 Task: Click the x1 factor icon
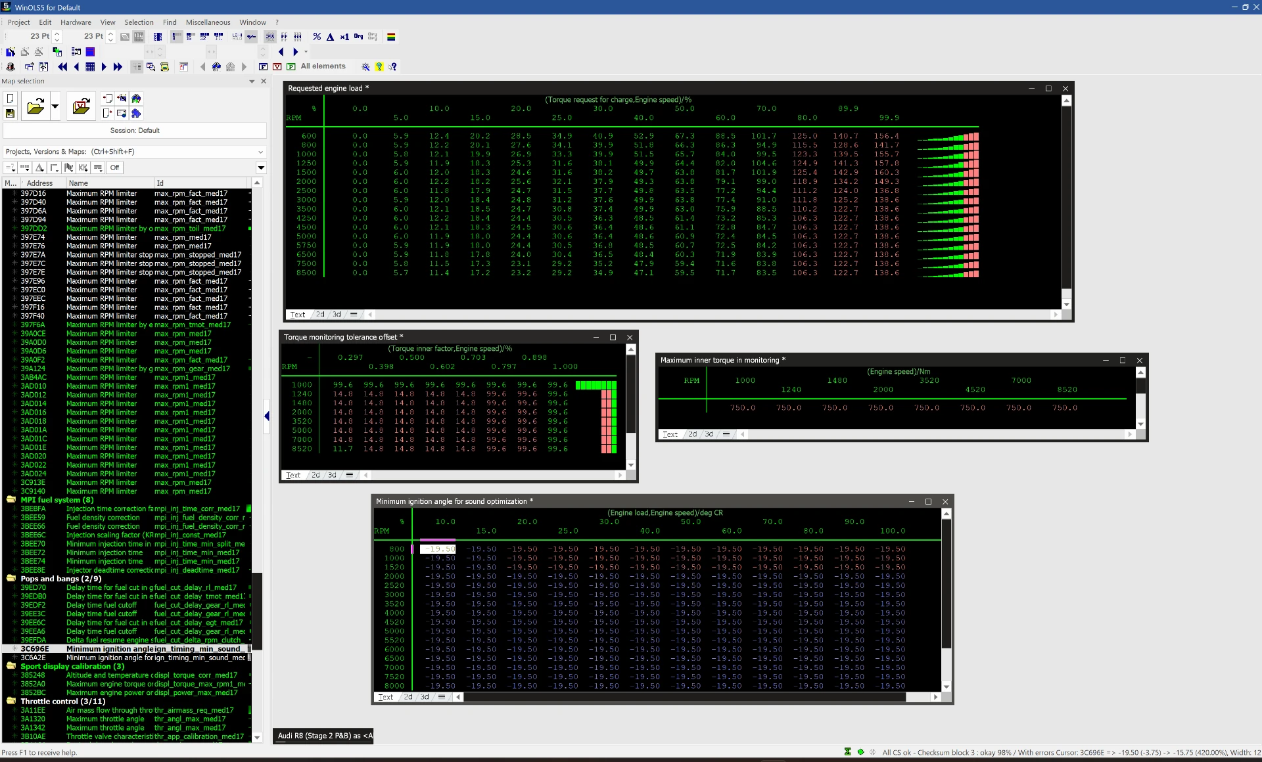point(344,37)
